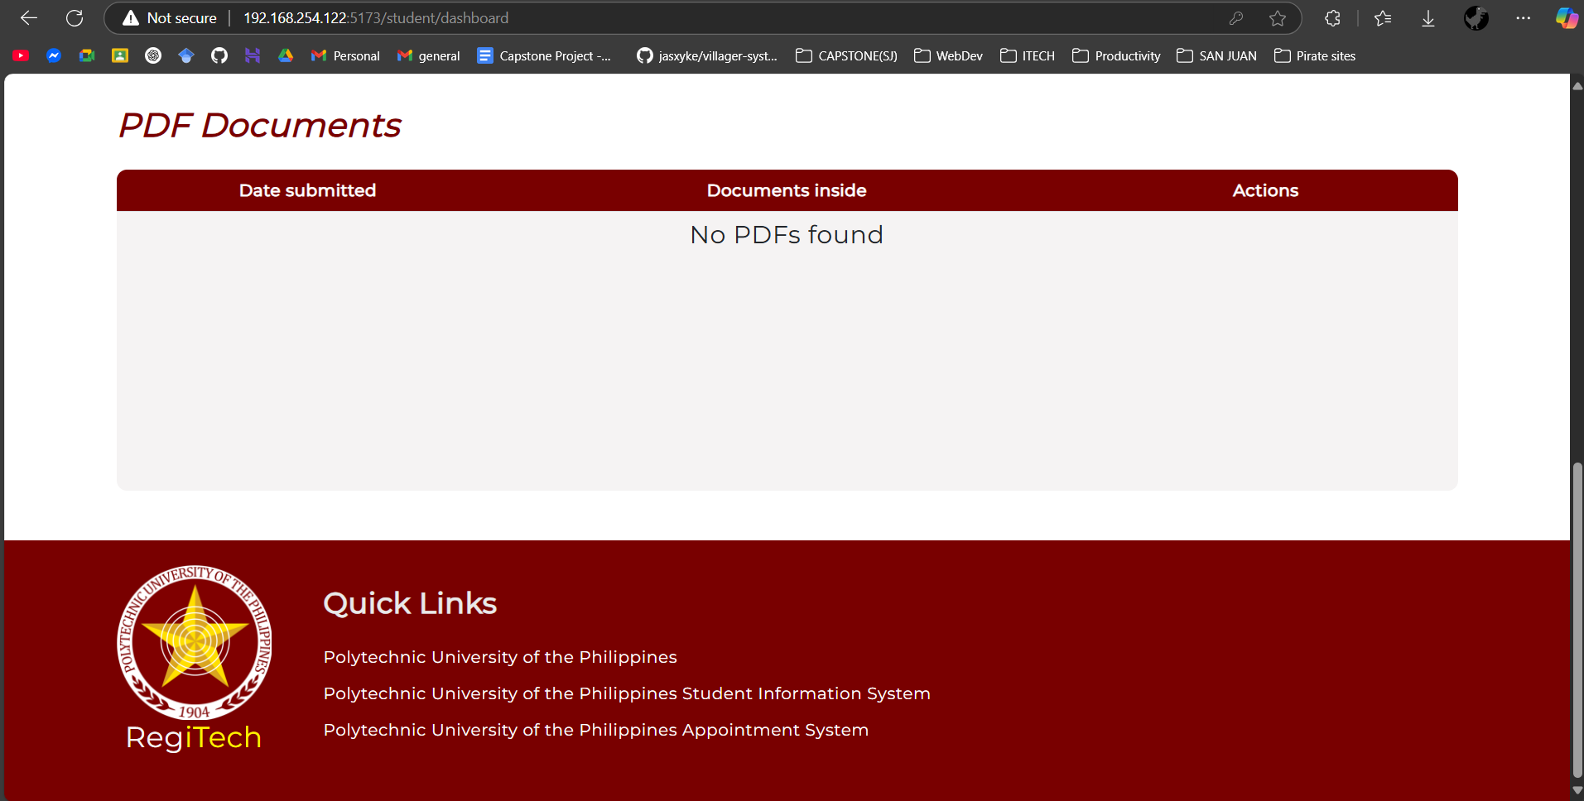Open the Favorites list menu
Screen dimensions: 1584x801
tap(1383, 18)
